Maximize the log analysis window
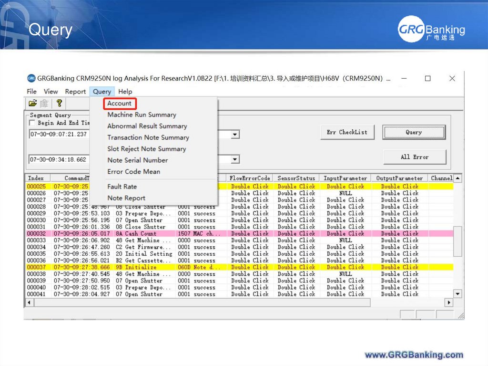488x366 pixels. coord(428,78)
